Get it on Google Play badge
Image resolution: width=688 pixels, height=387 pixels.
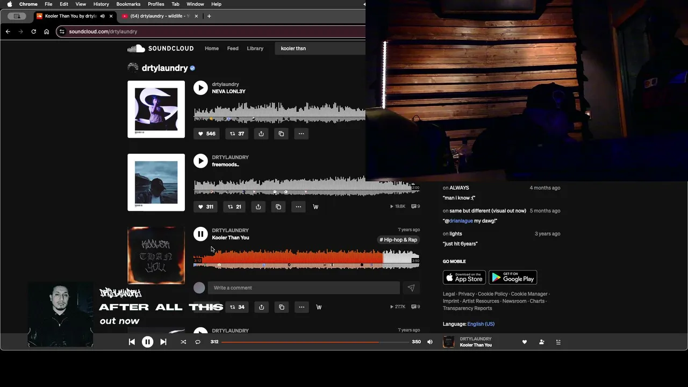tap(513, 277)
